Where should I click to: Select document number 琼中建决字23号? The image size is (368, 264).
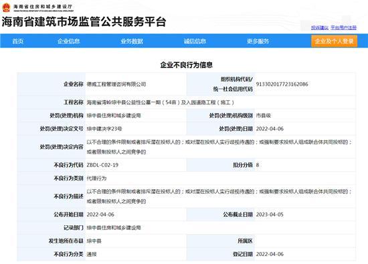(x=104, y=129)
